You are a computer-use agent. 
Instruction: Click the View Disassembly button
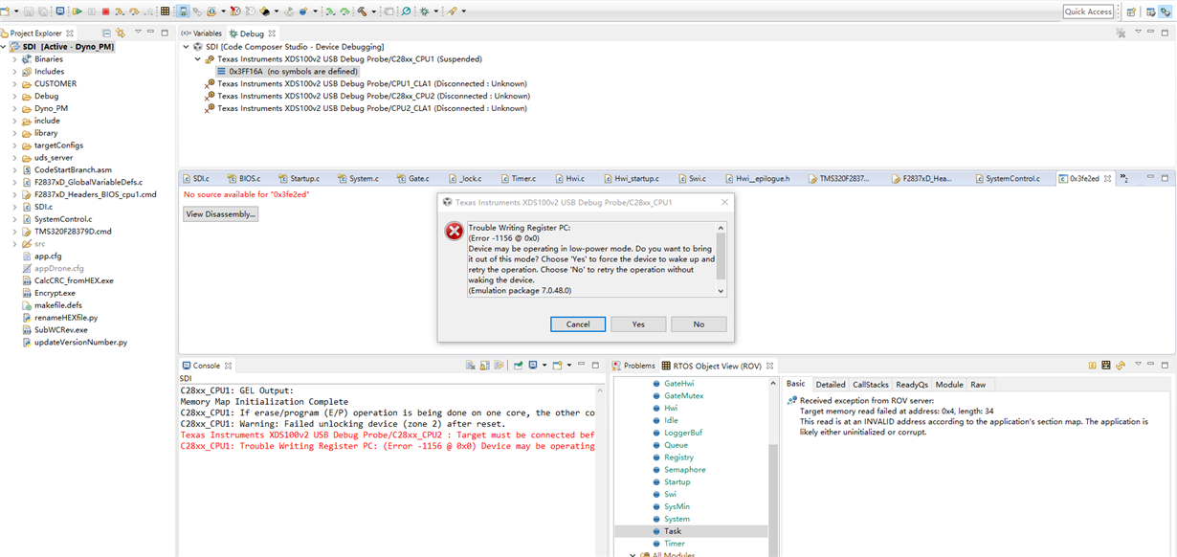pos(221,214)
